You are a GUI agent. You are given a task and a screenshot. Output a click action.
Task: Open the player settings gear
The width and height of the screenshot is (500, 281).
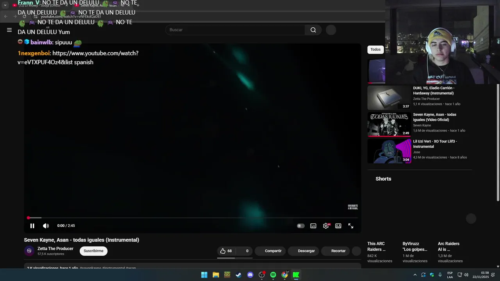click(x=326, y=226)
